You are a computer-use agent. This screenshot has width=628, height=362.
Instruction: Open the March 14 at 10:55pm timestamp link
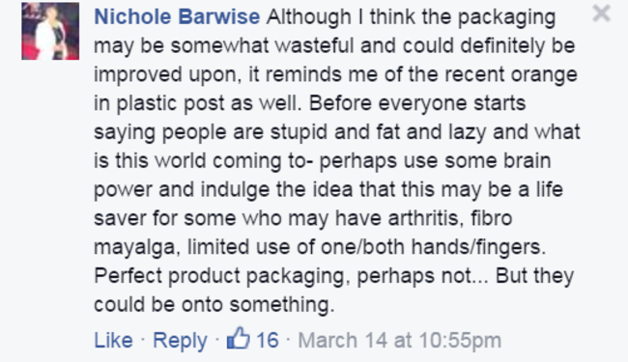click(400, 341)
